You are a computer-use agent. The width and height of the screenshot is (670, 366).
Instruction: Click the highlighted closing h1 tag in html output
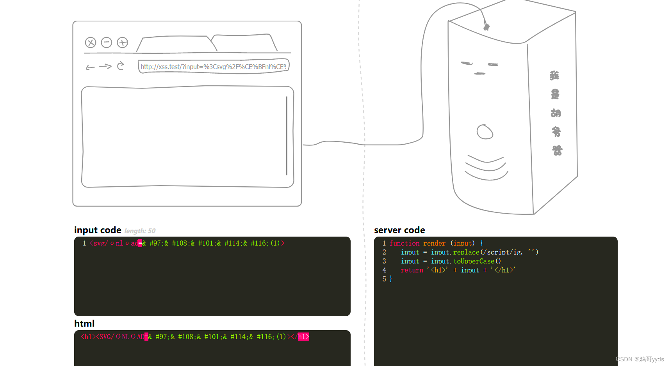303,337
